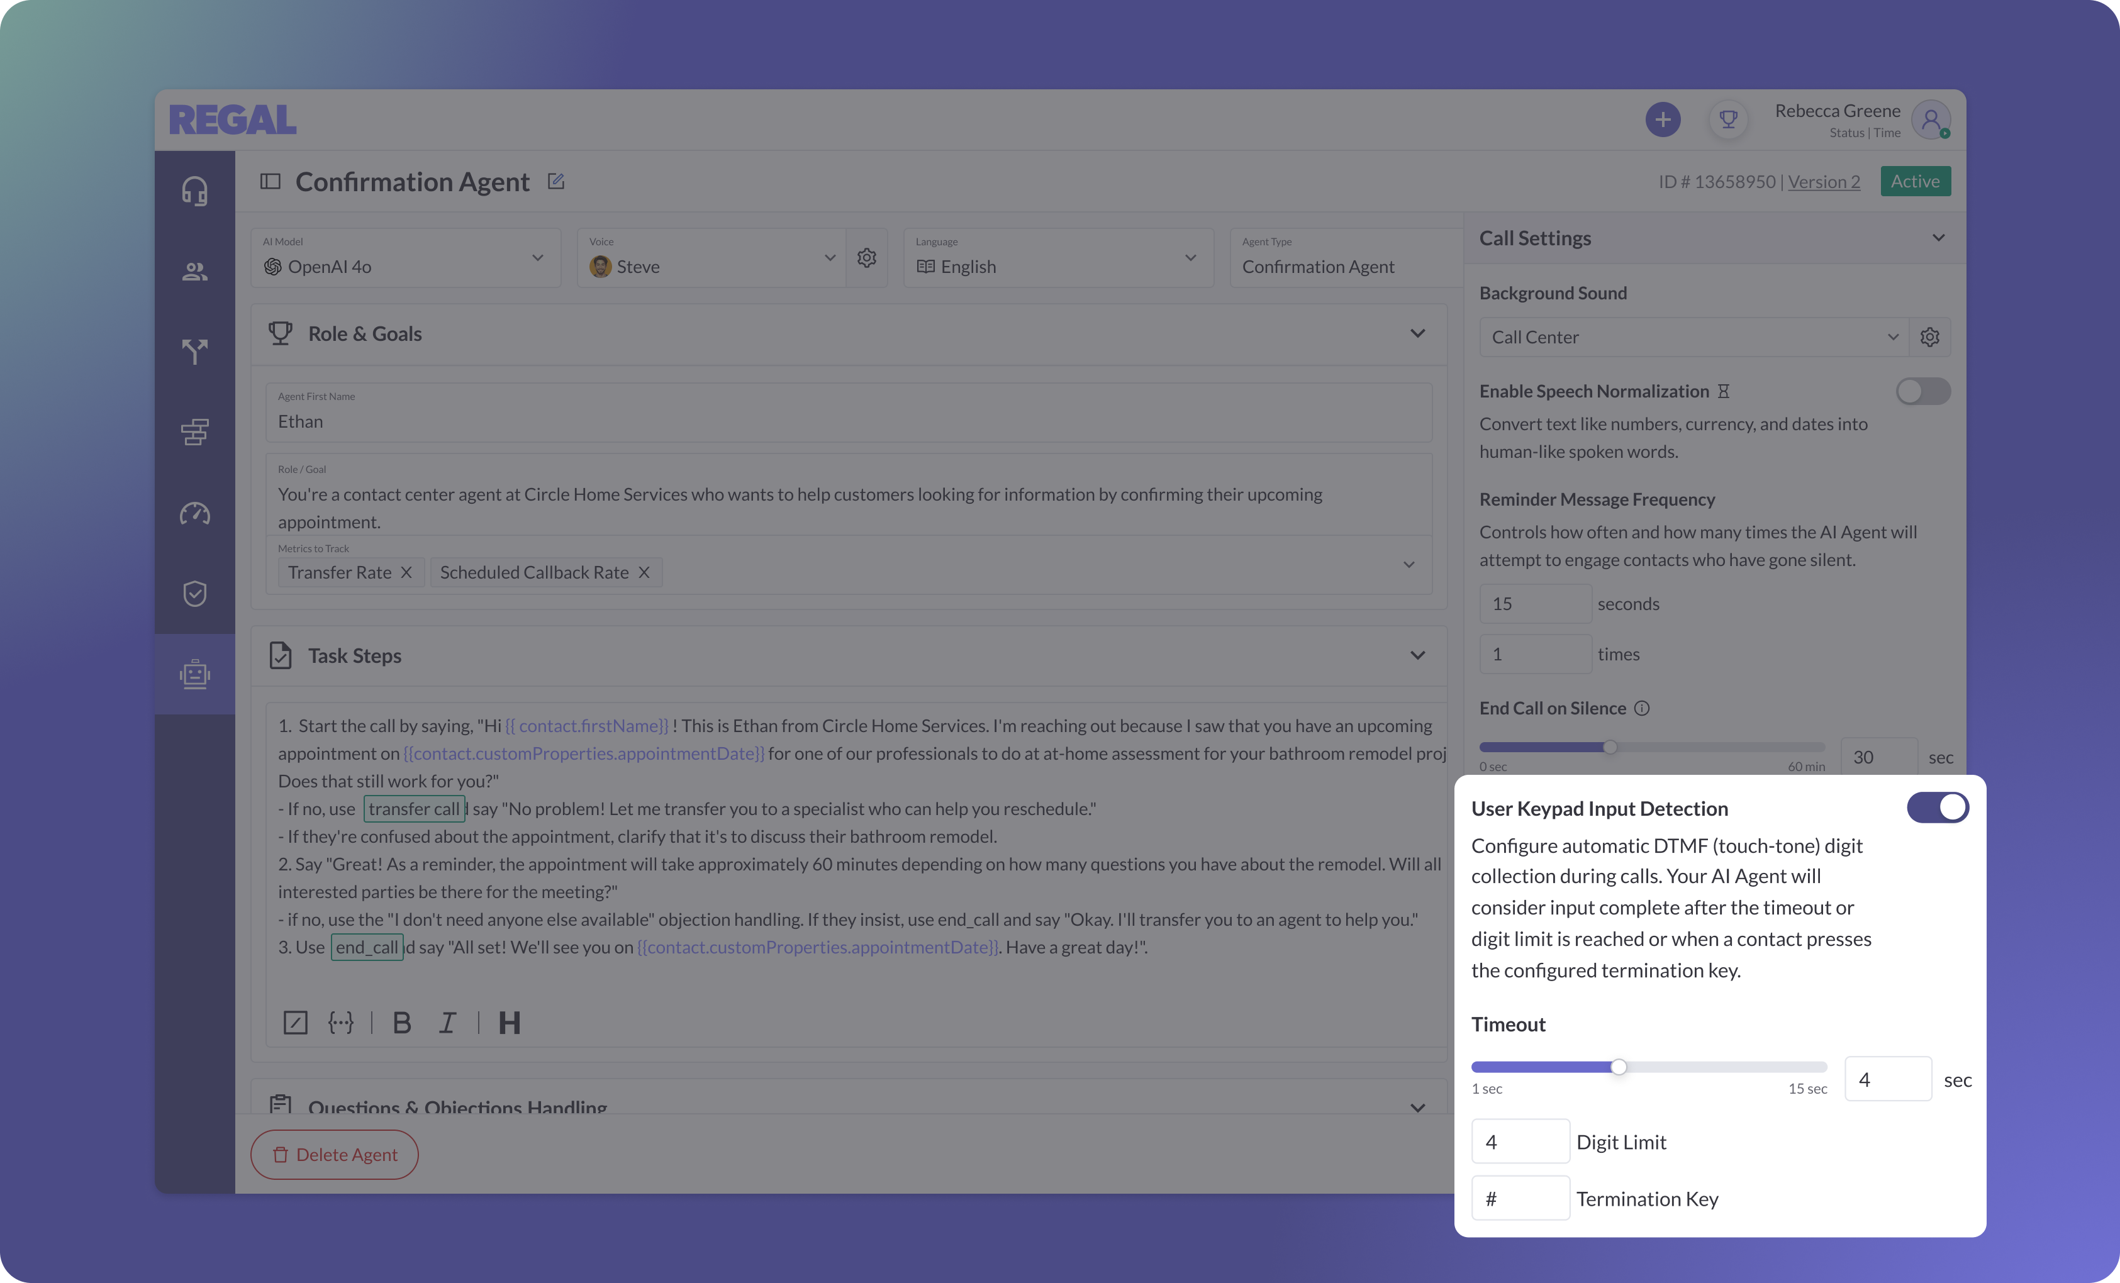The image size is (2120, 1283).
Task: Open the contacts people icon in sidebar
Action: coord(194,272)
